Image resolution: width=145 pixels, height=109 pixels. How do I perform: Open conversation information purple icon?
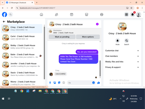tap(97, 24)
